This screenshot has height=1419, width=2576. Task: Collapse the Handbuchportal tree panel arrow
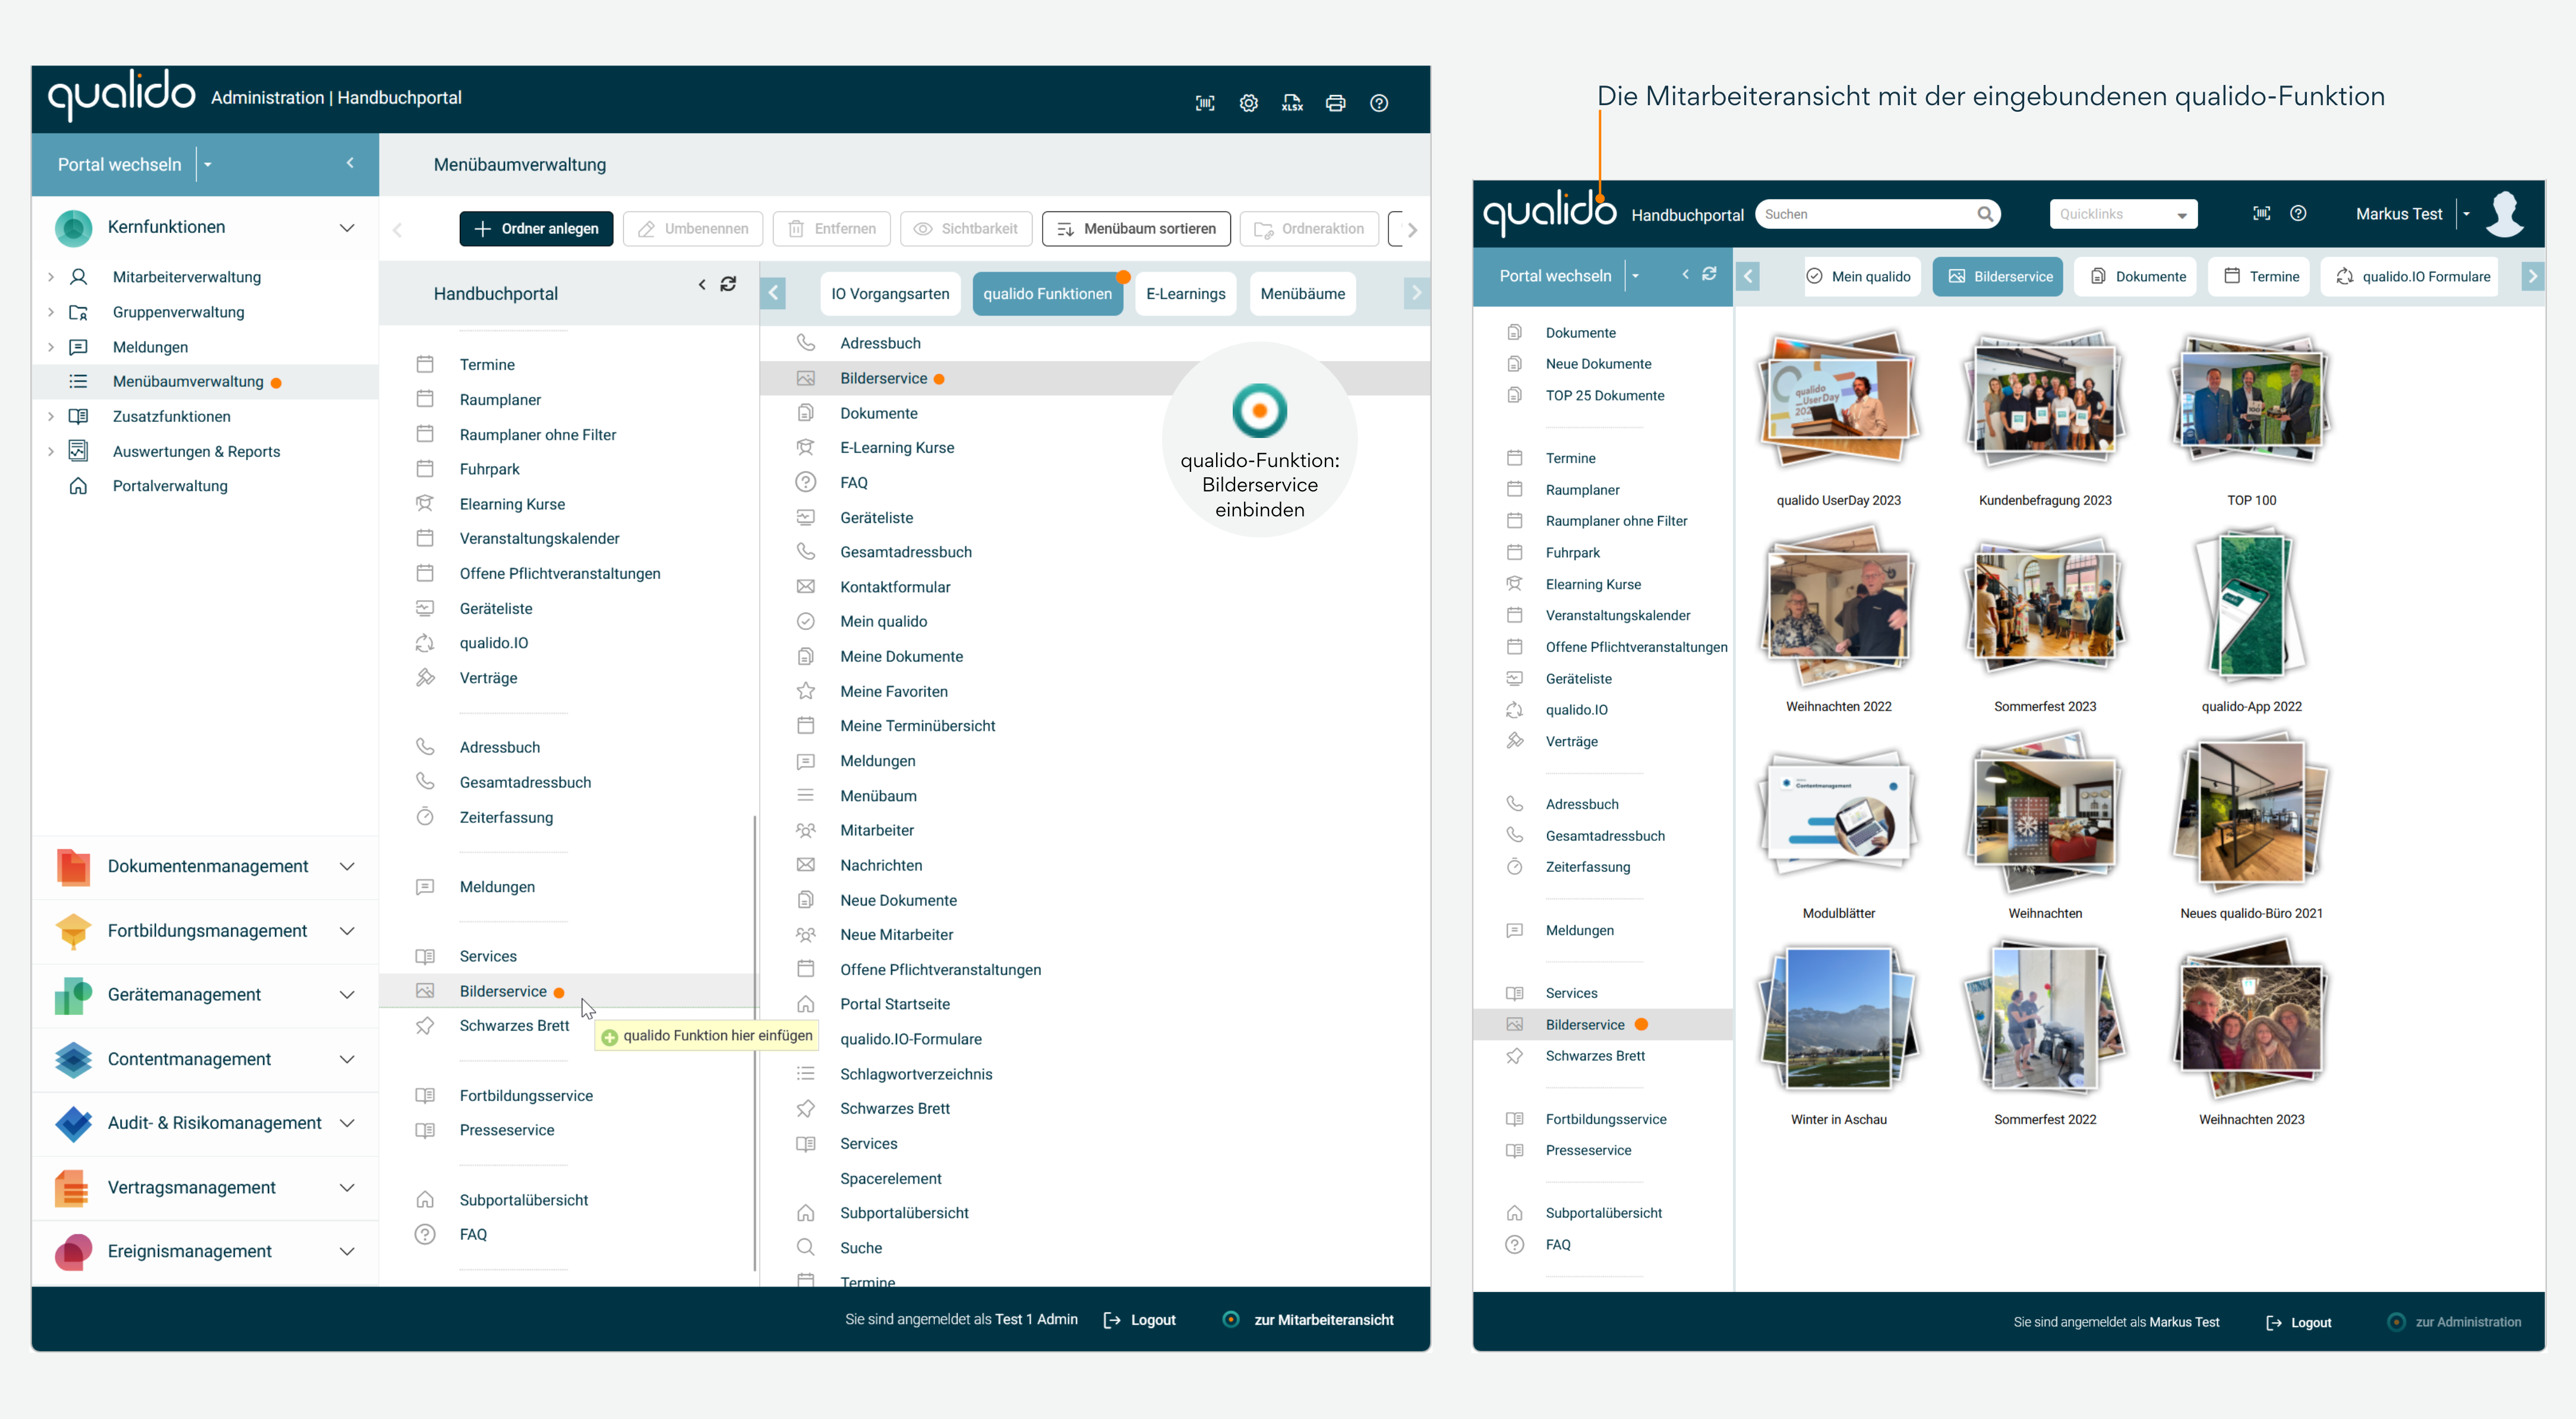click(x=702, y=285)
